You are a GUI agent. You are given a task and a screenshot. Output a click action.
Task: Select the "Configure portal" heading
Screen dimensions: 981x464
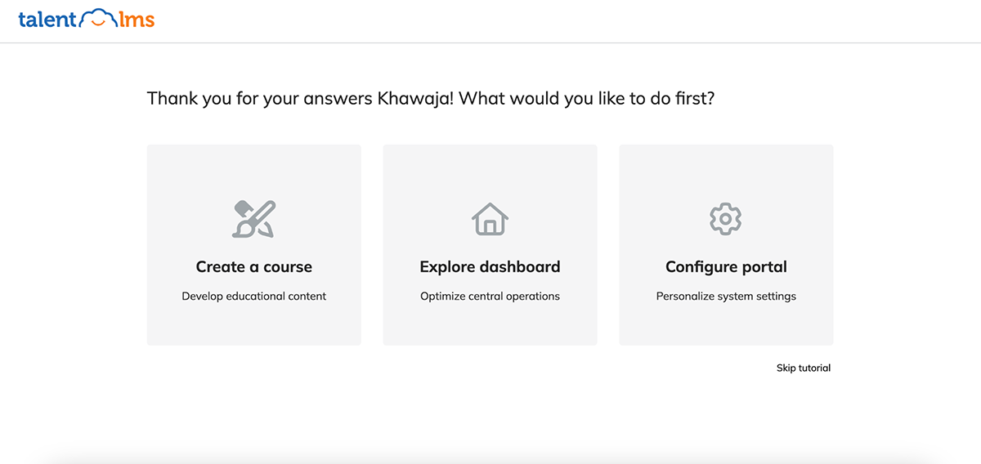pos(726,267)
